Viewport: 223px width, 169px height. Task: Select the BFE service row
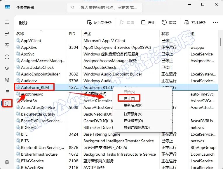(116, 134)
